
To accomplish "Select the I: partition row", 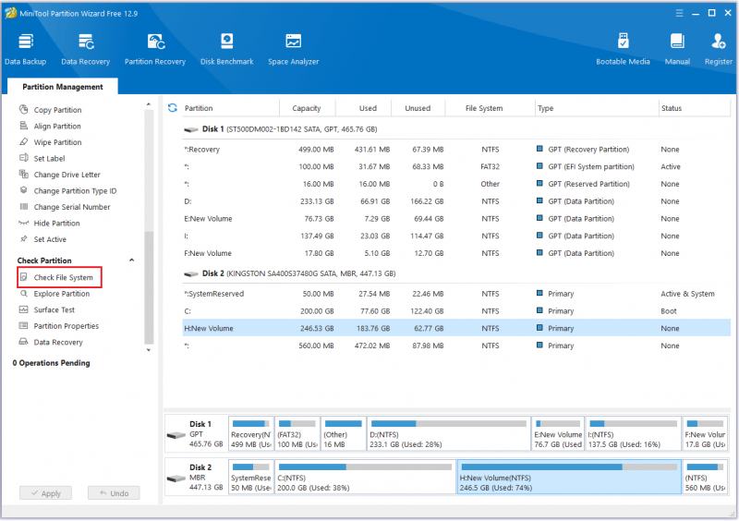I will click(456, 236).
